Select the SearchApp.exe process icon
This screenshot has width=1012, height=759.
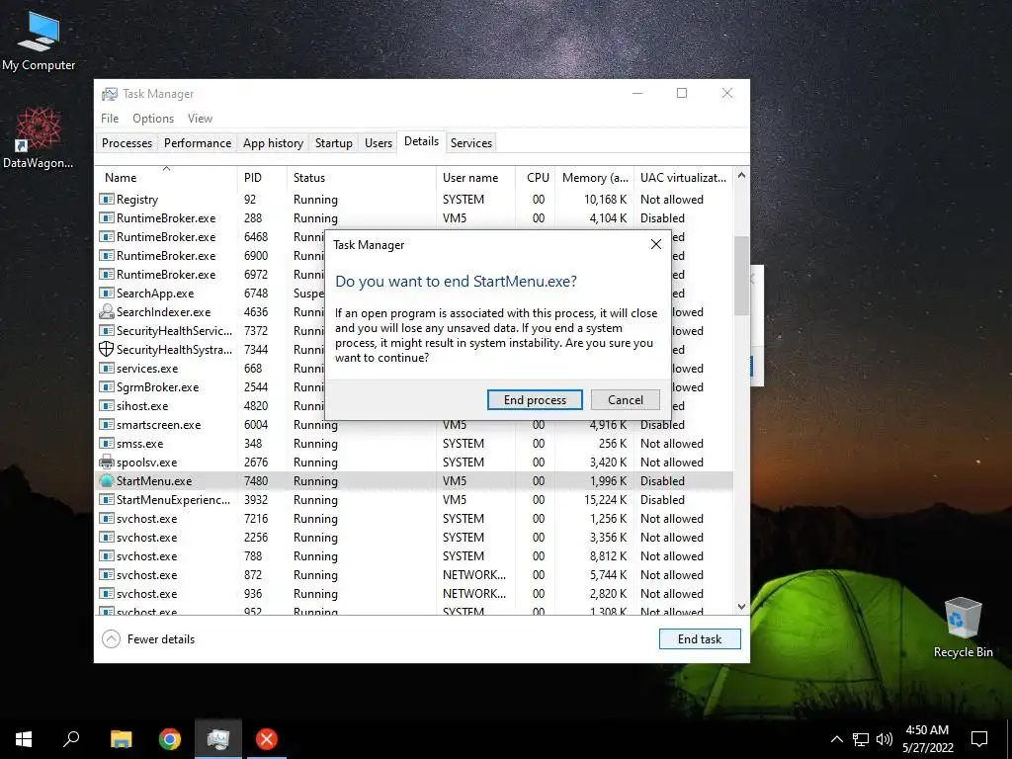[106, 293]
